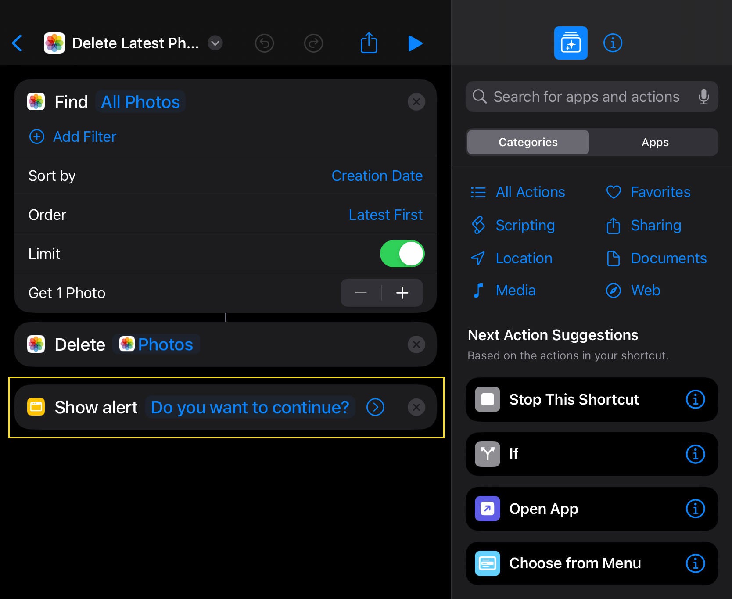732x599 pixels.
Task: Click the undo arrow icon
Action: click(264, 43)
